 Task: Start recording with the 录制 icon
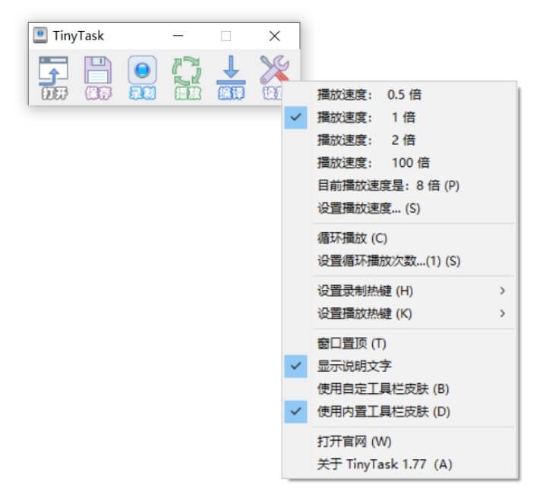click(x=142, y=78)
